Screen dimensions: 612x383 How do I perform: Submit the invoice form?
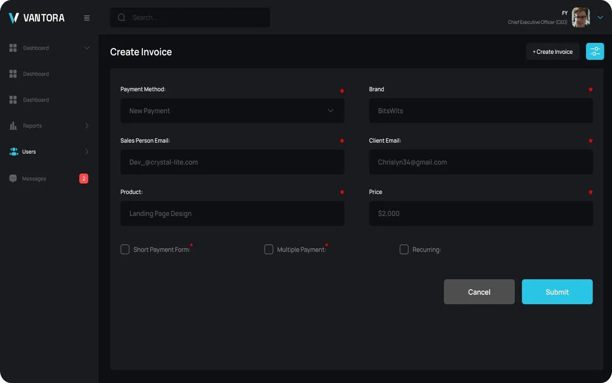click(557, 292)
